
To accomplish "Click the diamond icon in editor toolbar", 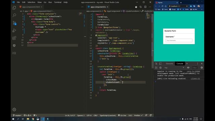I will (136, 7).
